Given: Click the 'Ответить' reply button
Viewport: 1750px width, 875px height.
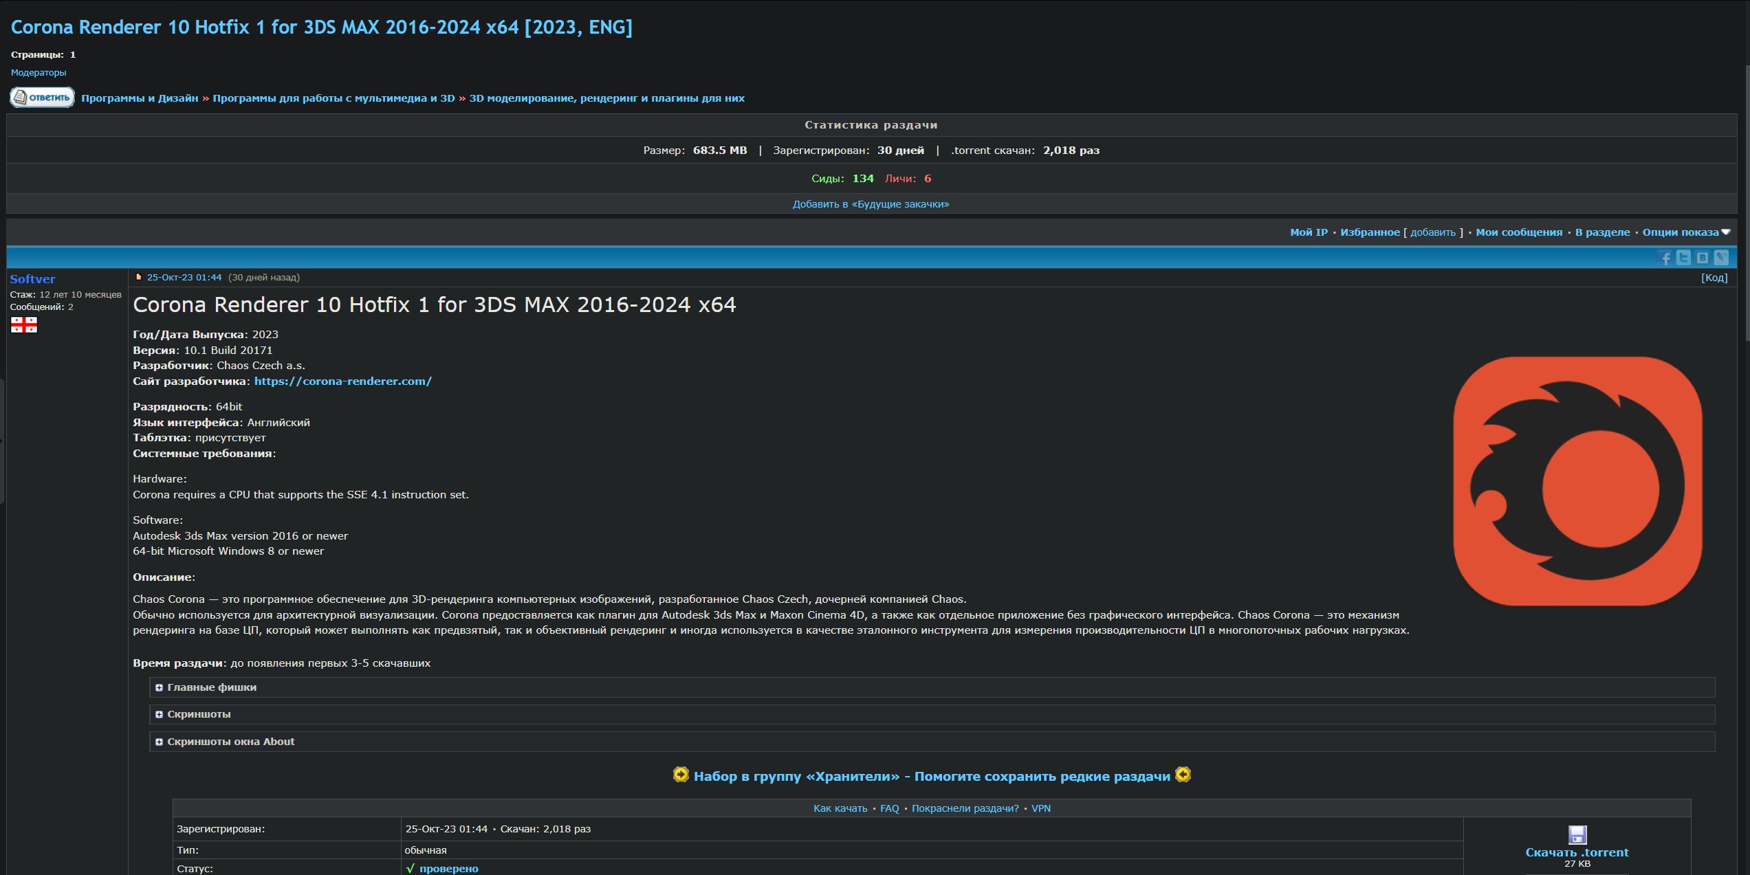Looking at the screenshot, I should coord(42,98).
